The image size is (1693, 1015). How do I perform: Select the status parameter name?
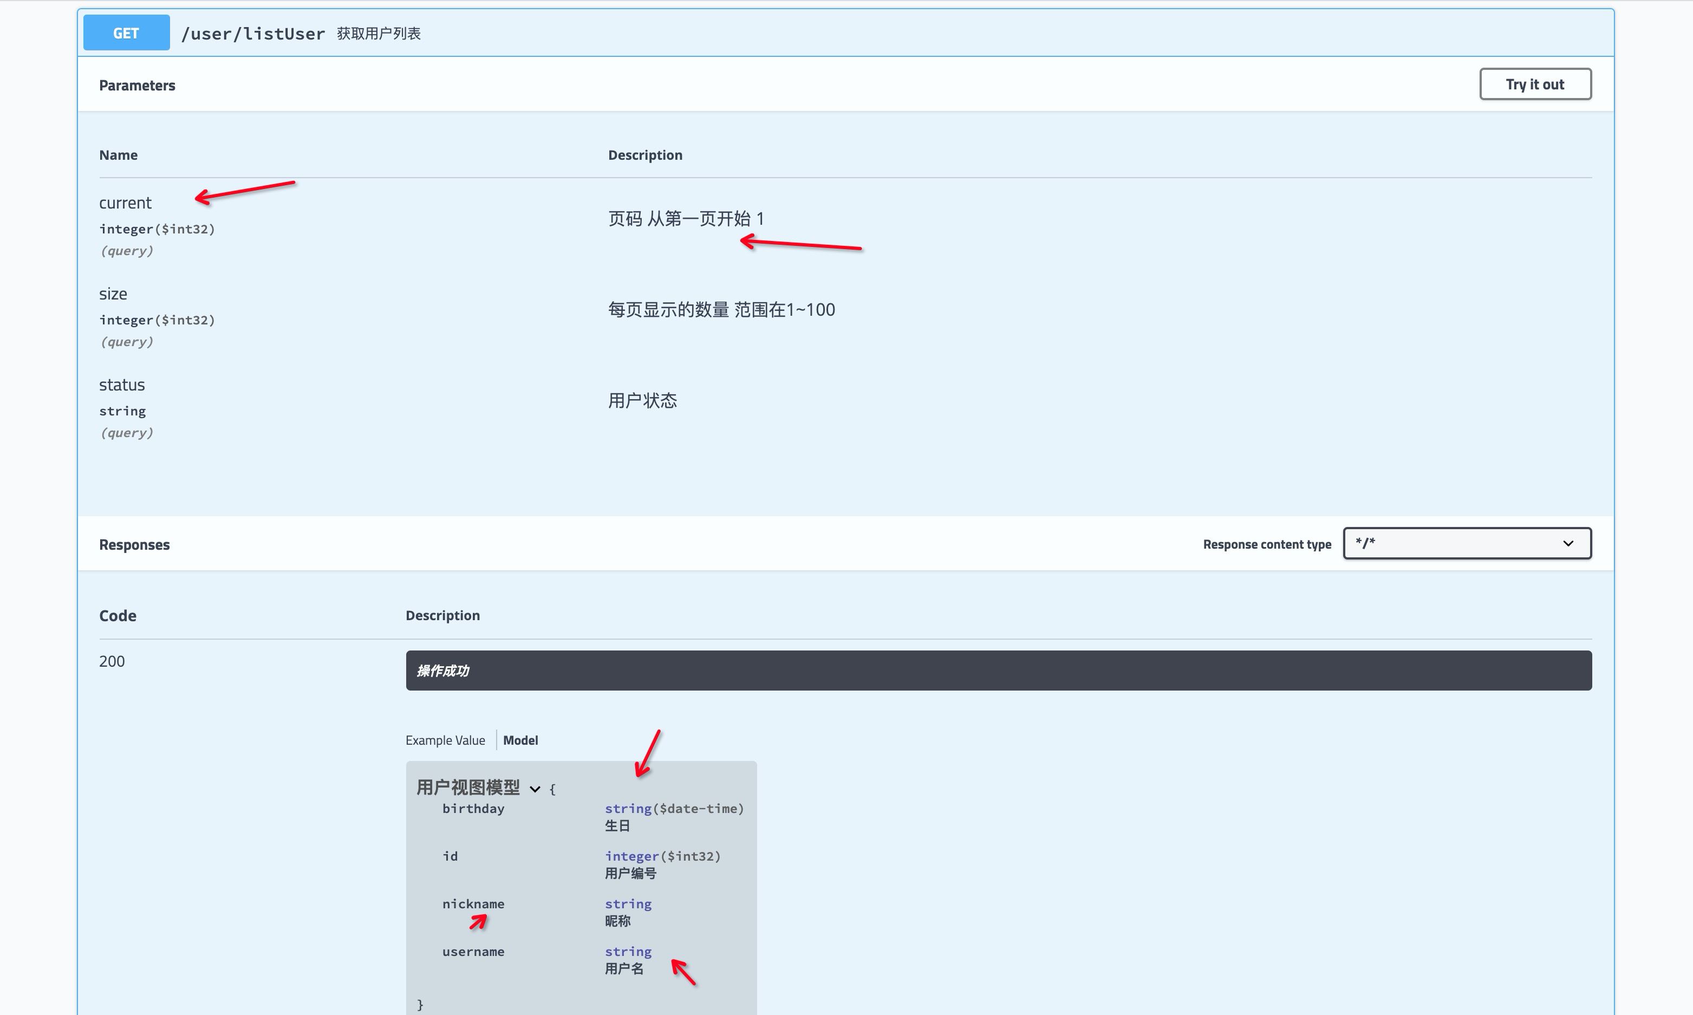tap(122, 385)
